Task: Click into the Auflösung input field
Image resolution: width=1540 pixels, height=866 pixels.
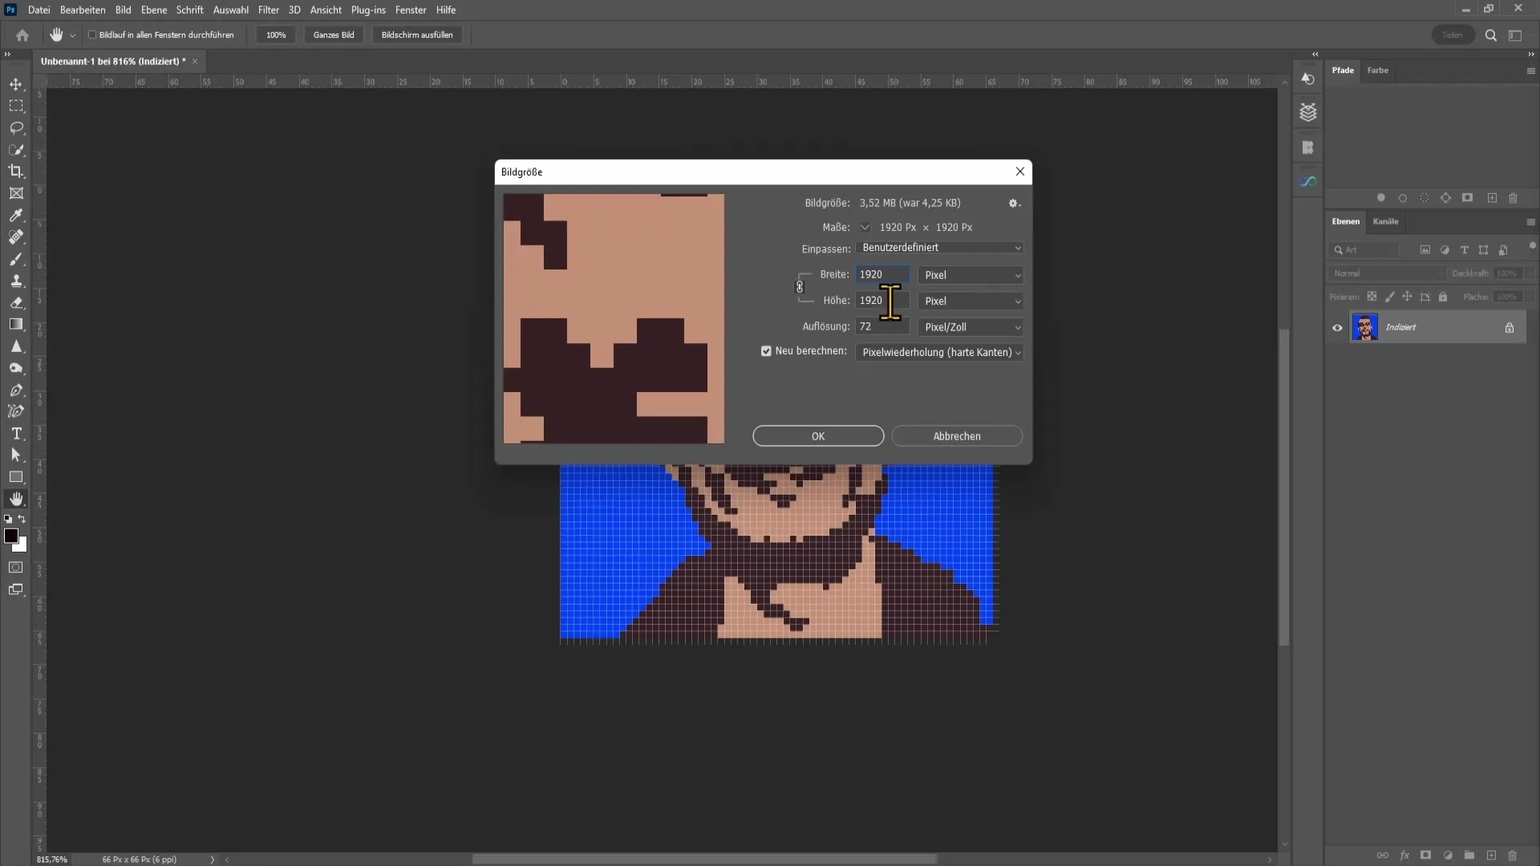Action: 882,327
